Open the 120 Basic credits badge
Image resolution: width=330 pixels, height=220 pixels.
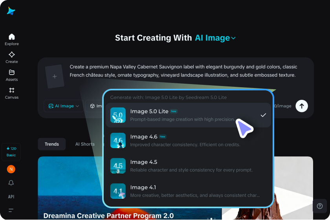pyautogui.click(x=11, y=152)
